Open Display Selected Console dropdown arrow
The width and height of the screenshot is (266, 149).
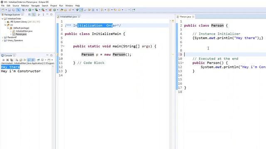tap(45, 60)
